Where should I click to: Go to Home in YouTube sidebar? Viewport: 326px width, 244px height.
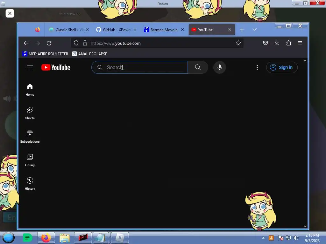tap(30, 90)
